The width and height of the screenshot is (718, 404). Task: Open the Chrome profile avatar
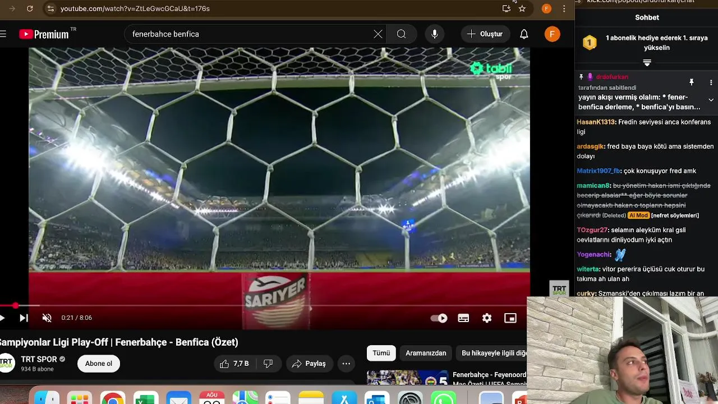(546, 8)
